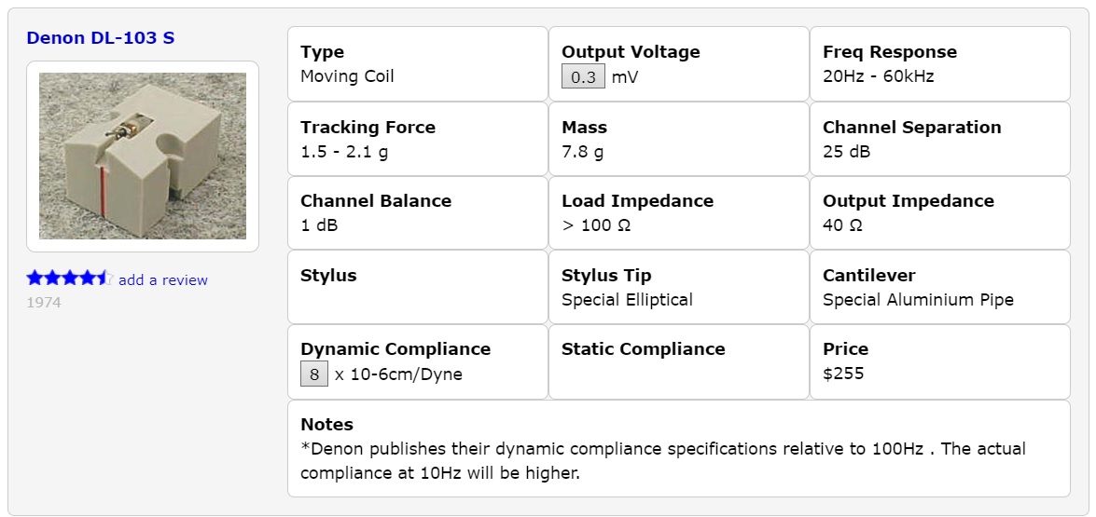The width and height of the screenshot is (1096, 517).
Task: Select the Special Aluminium Pipe cantilever text
Action: pyautogui.click(x=918, y=300)
